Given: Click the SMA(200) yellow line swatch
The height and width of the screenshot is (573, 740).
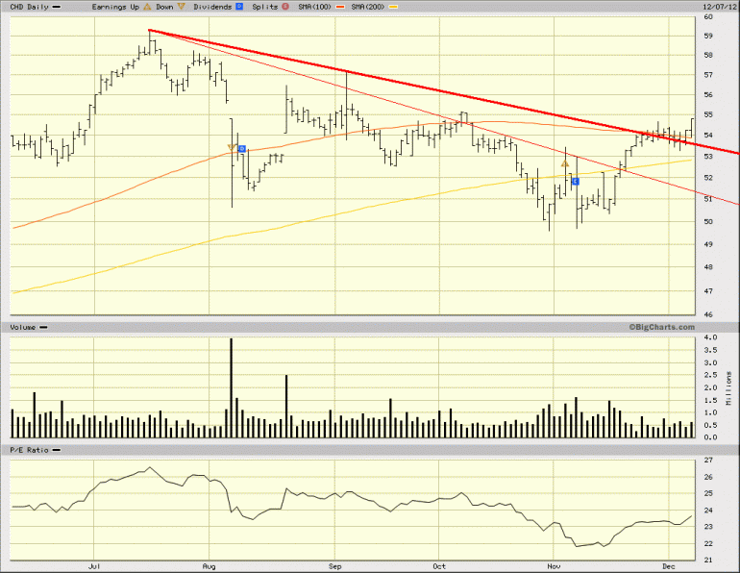Looking at the screenshot, I should [x=393, y=7].
